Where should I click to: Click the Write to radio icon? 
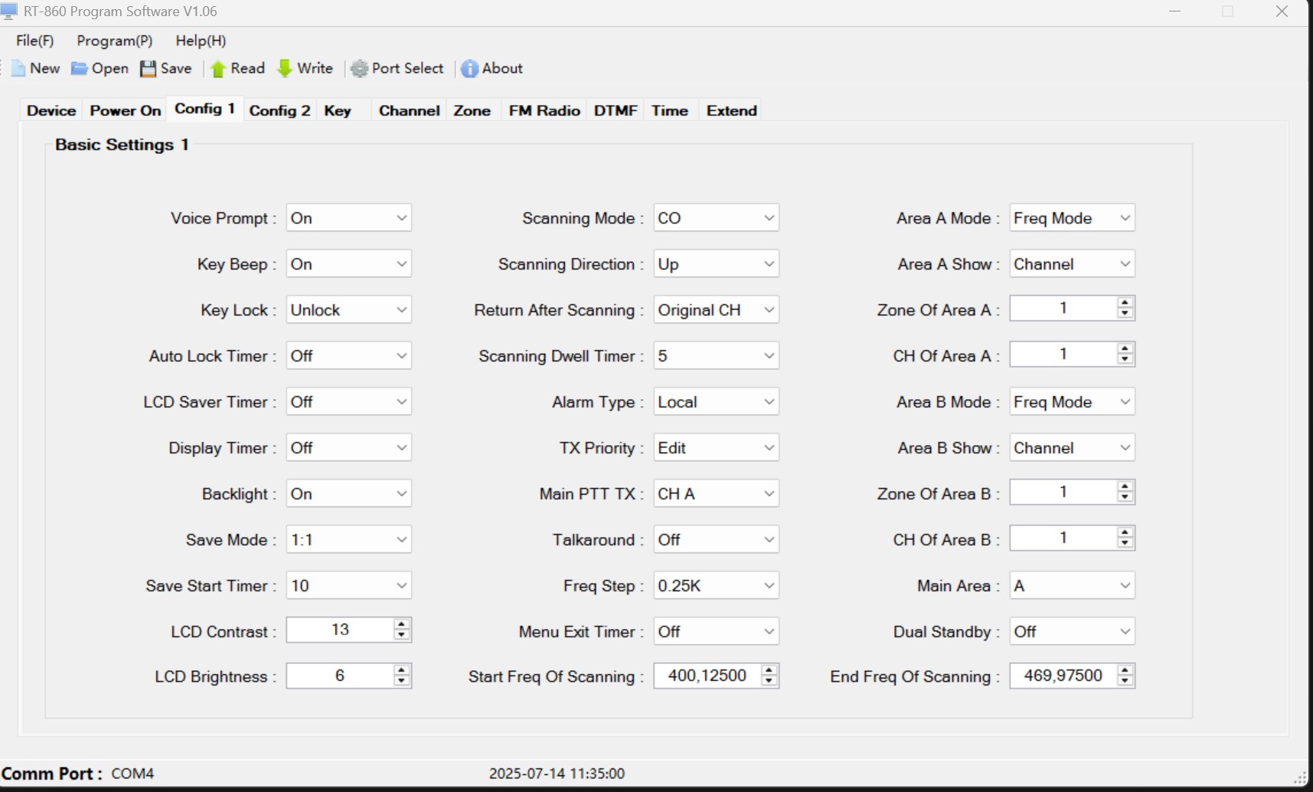(285, 69)
